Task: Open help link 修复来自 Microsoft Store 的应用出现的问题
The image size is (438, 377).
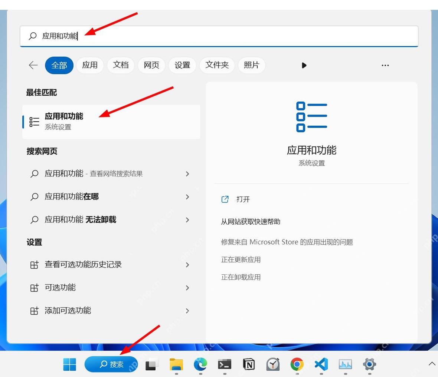Action: pyautogui.click(x=287, y=242)
